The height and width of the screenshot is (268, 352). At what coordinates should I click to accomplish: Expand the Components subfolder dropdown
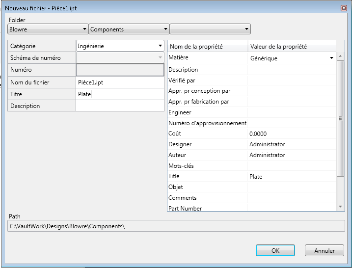(x=129, y=29)
